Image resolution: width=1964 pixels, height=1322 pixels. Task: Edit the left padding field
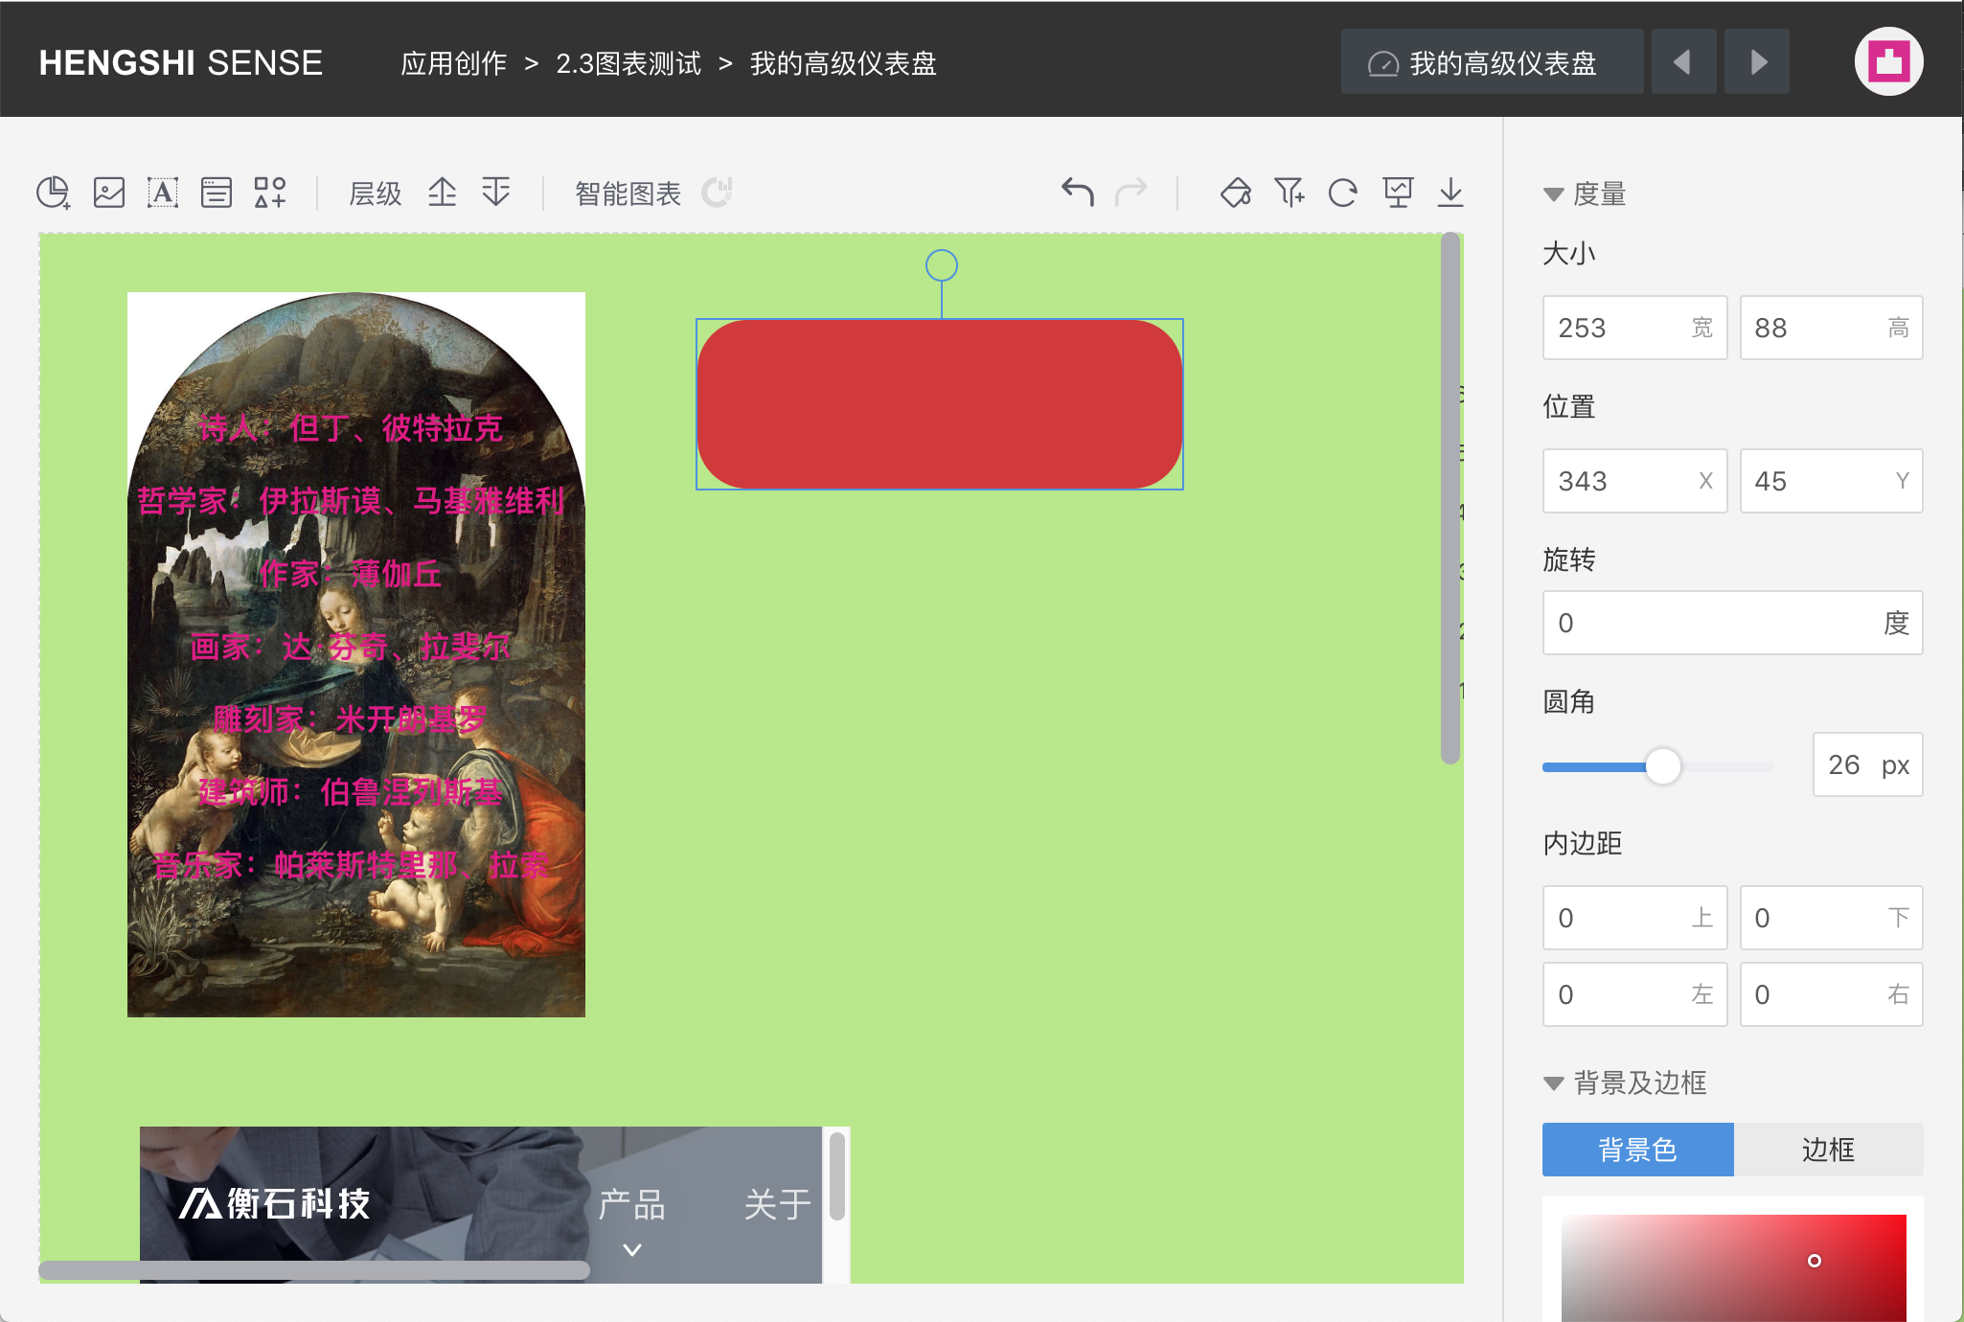(x=1634, y=994)
